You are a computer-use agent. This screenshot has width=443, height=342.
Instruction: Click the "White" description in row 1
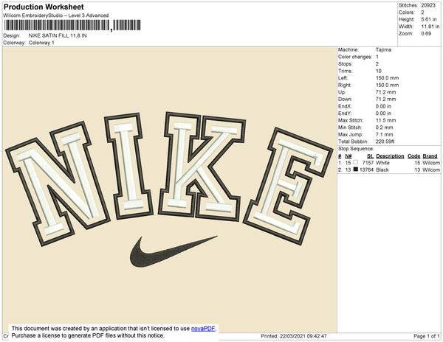(x=382, y=163)
